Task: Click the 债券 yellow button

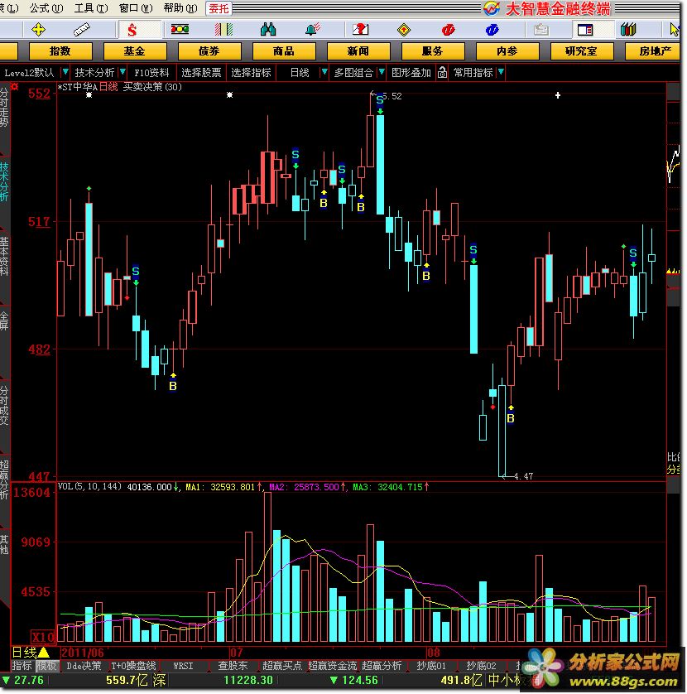Action: (209, 51)
